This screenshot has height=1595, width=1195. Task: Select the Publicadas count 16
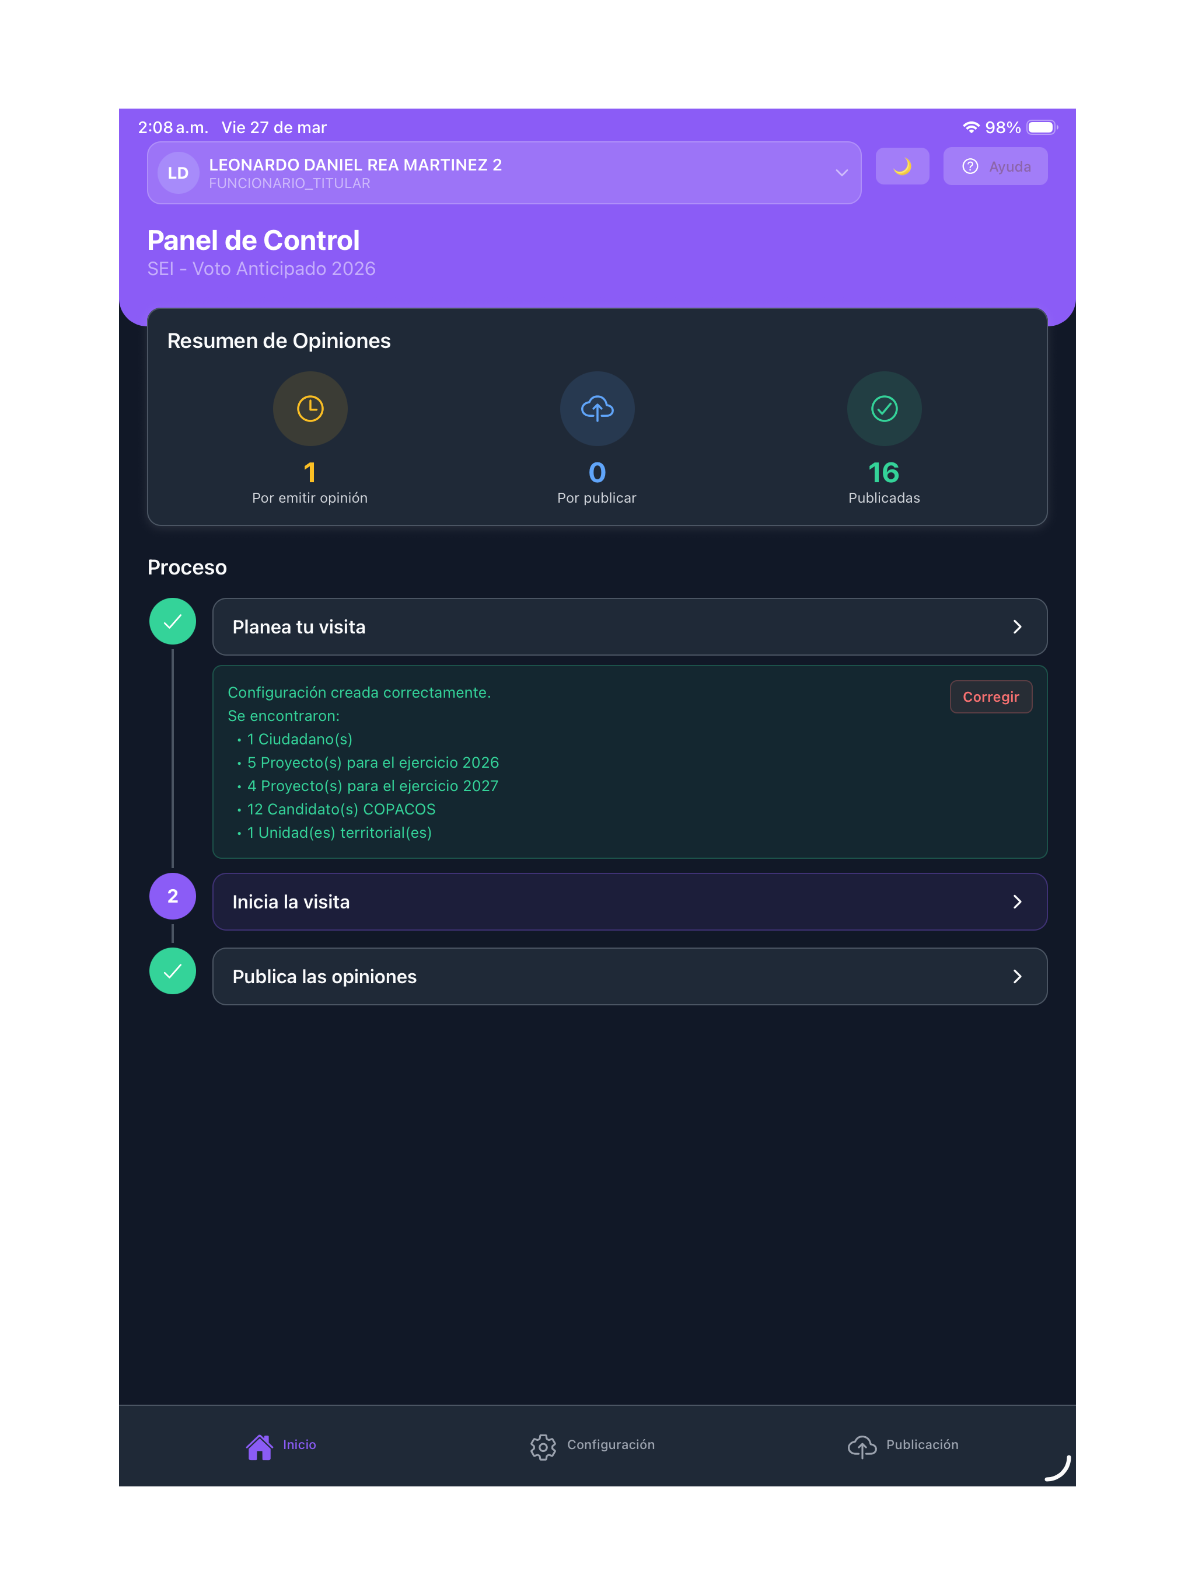[x=883, y=473]
